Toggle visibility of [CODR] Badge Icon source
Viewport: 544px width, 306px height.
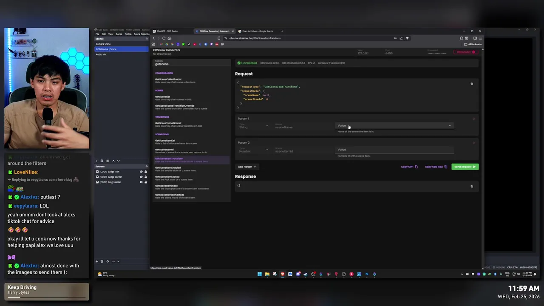point(141,172)
